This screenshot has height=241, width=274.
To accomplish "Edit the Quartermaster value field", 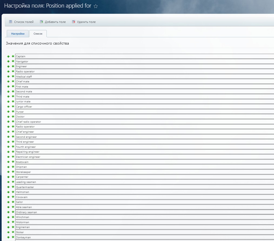I will pyautogui.click(x=145, y=187).
